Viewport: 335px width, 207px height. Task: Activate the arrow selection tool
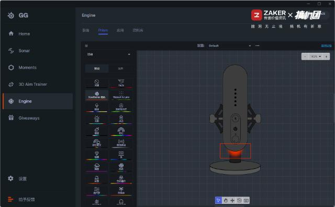(x=218, y=200)
